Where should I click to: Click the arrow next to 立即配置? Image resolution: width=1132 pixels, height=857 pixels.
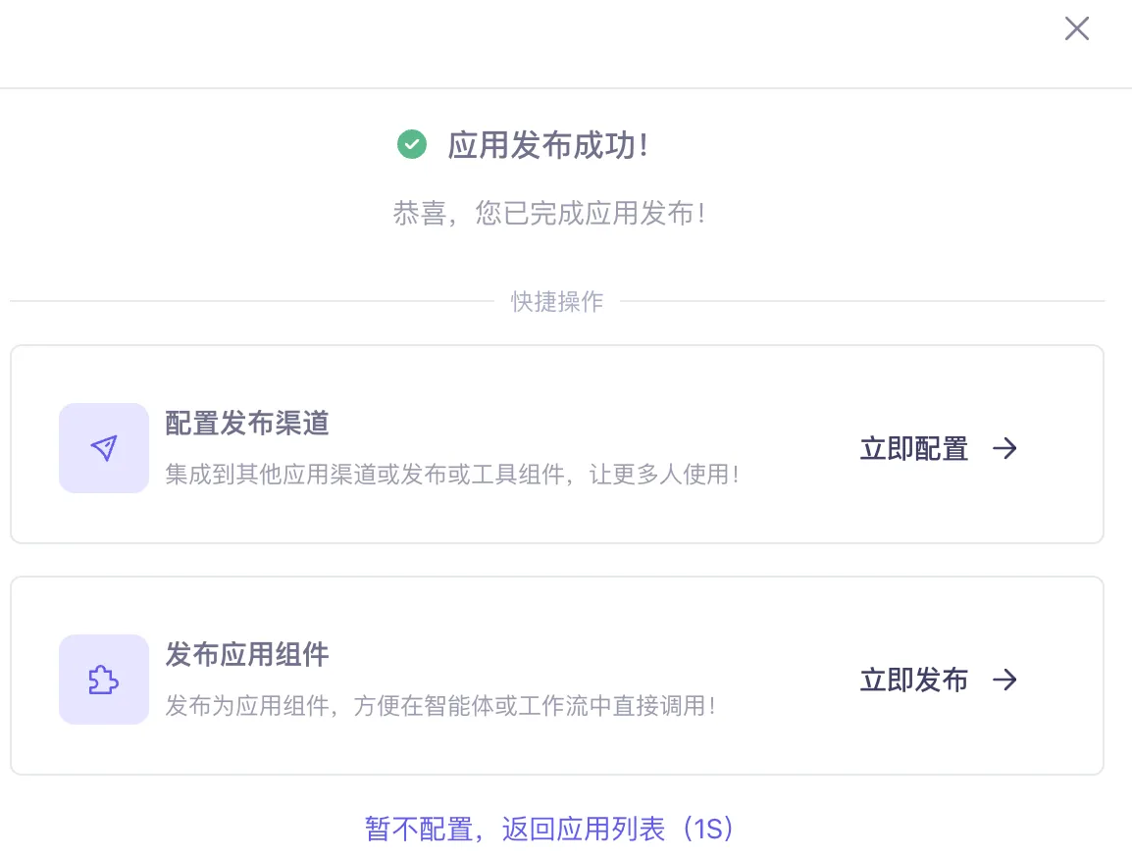point(1004,448)
